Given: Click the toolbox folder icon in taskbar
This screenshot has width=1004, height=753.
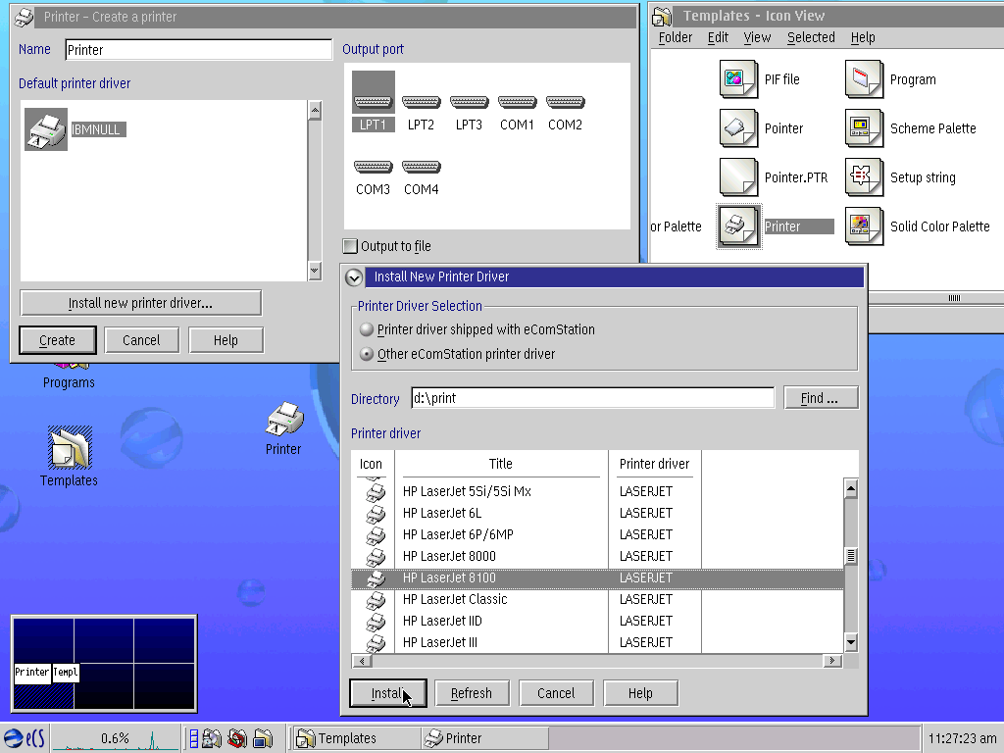Looking at the screenshot, I should click(237, 738).
